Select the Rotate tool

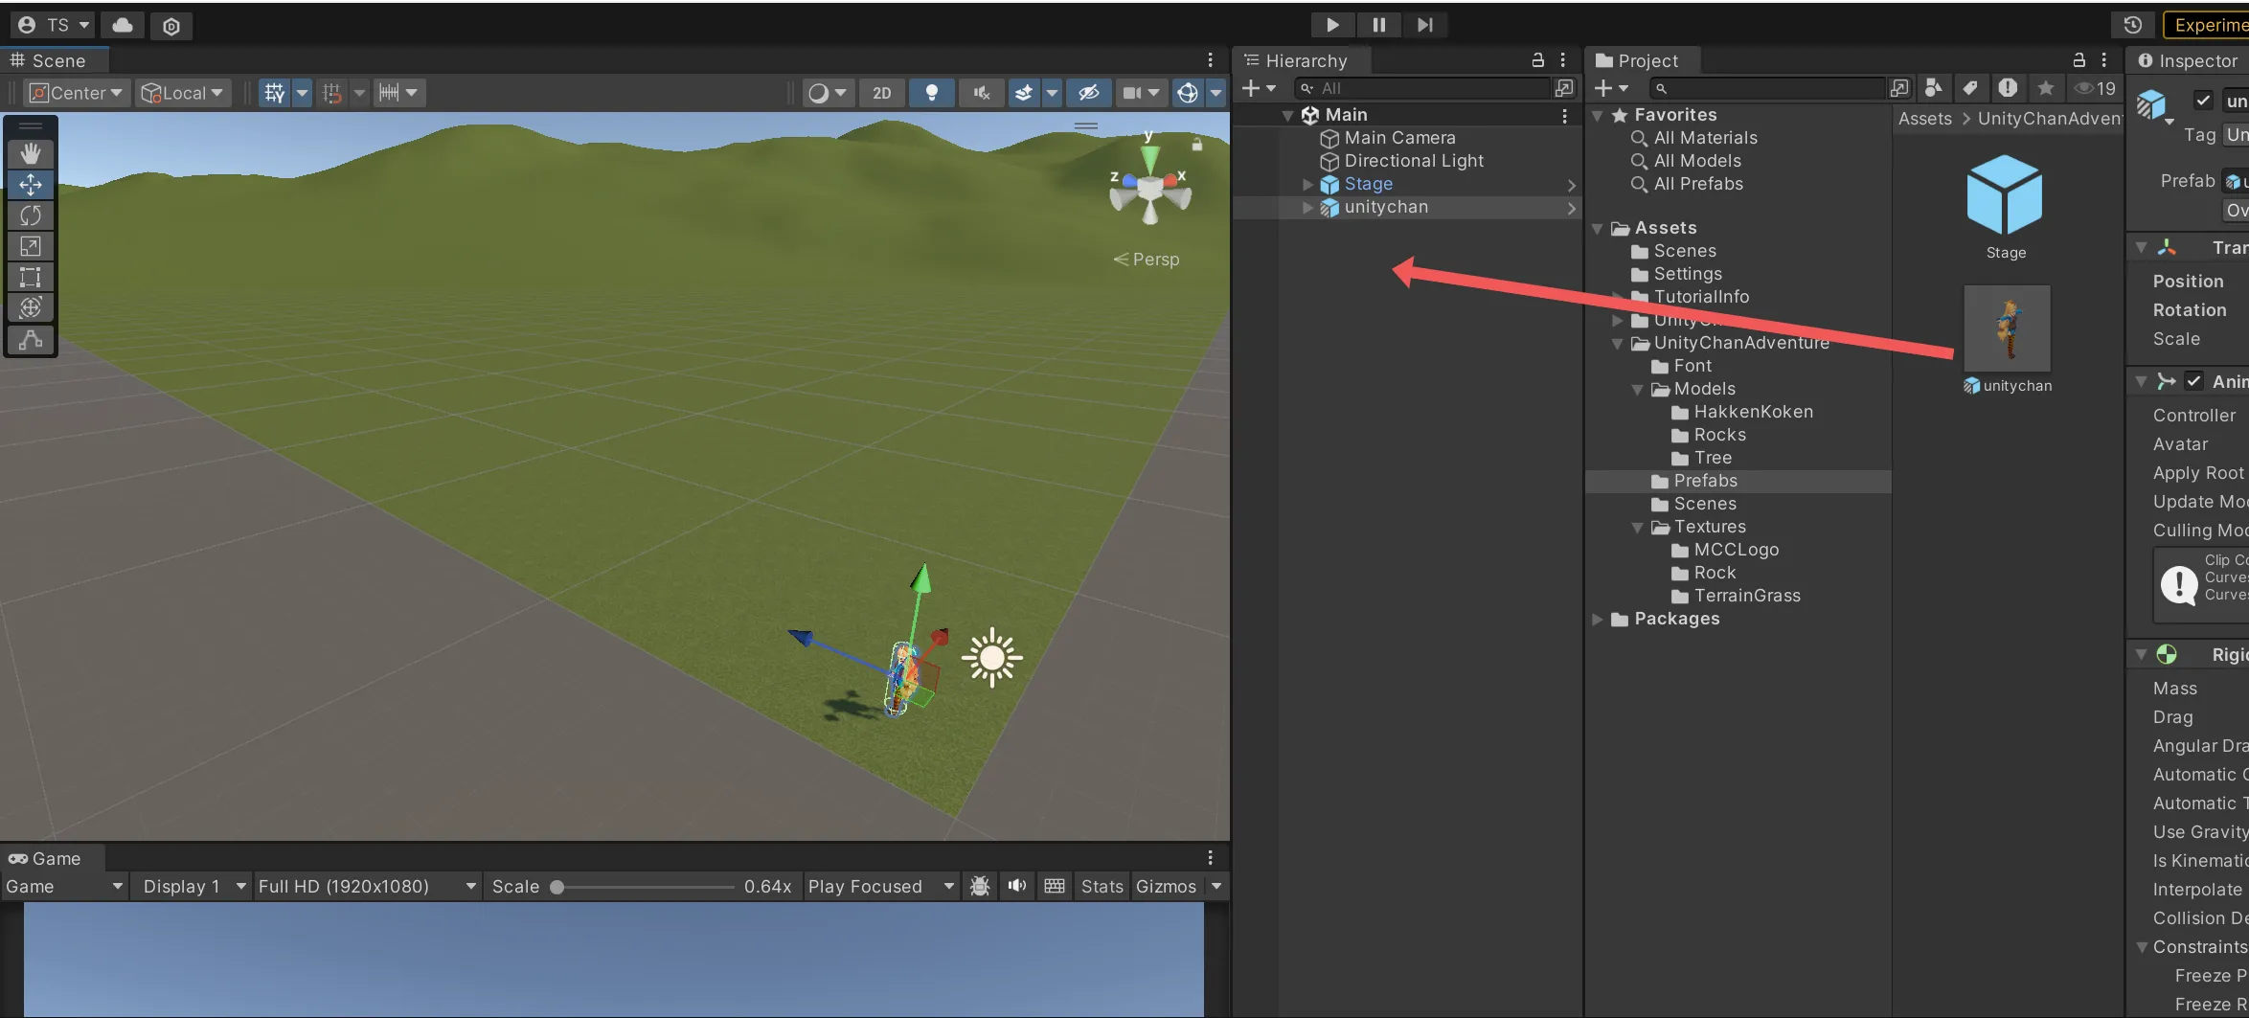coord(31,215)
